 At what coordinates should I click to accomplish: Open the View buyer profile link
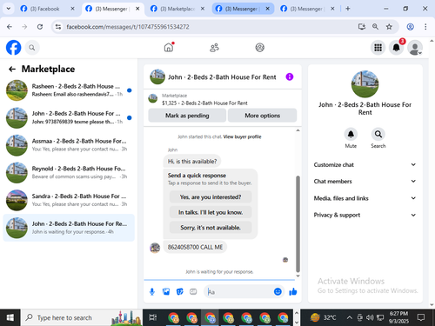point(242,136)
